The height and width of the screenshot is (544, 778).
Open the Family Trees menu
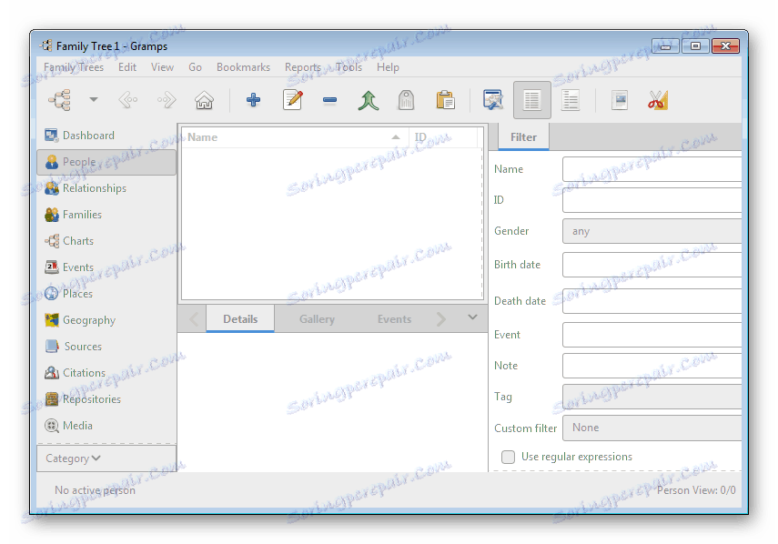pos(74,67)
